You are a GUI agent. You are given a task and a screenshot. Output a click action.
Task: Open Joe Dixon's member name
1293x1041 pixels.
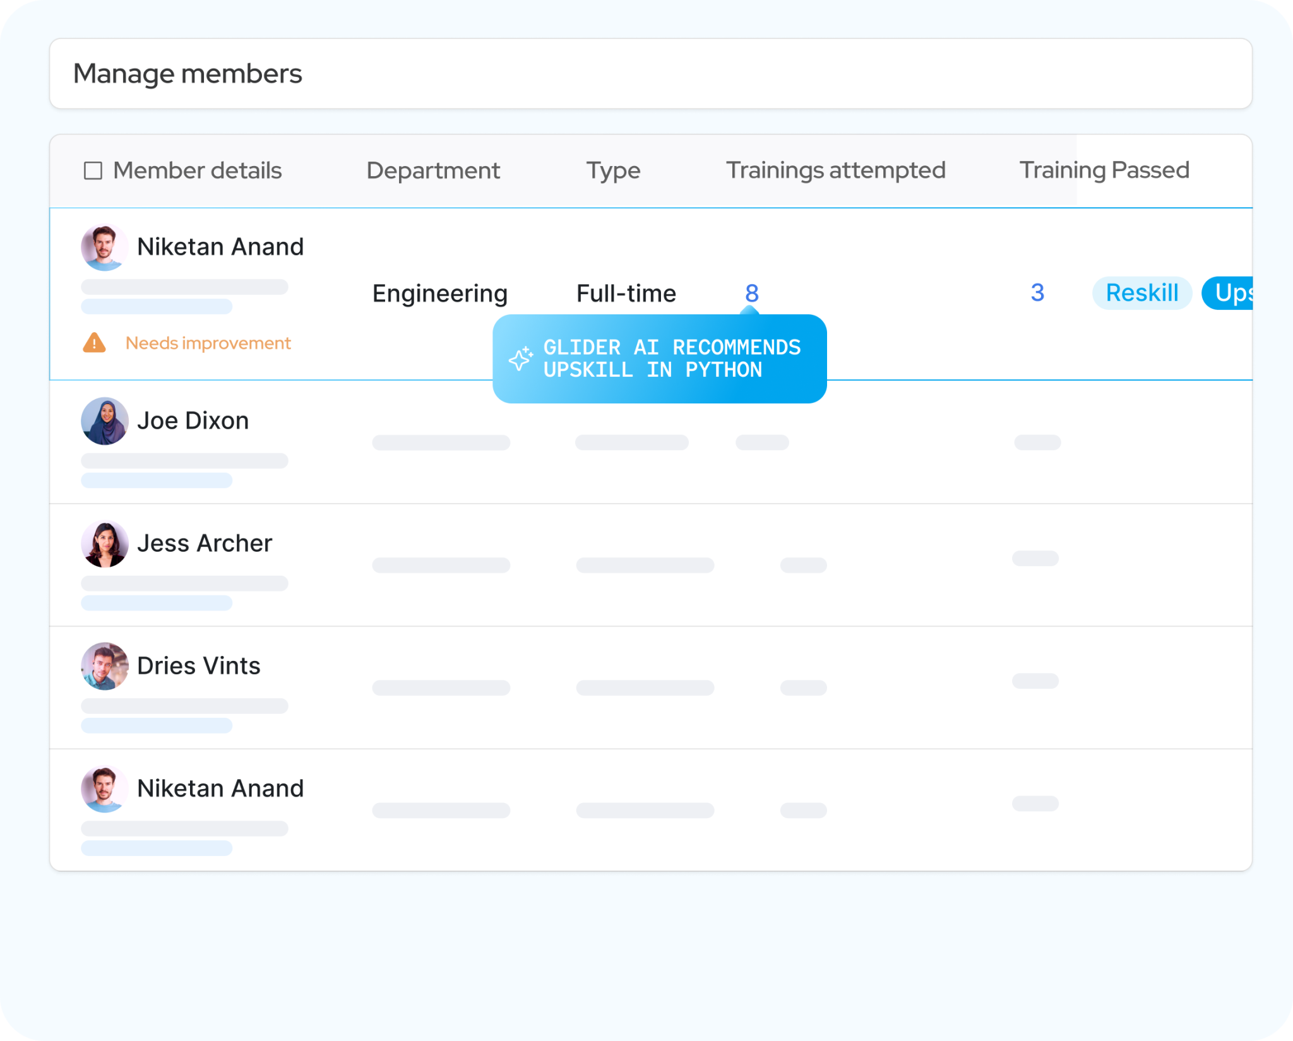pos(193,421)
